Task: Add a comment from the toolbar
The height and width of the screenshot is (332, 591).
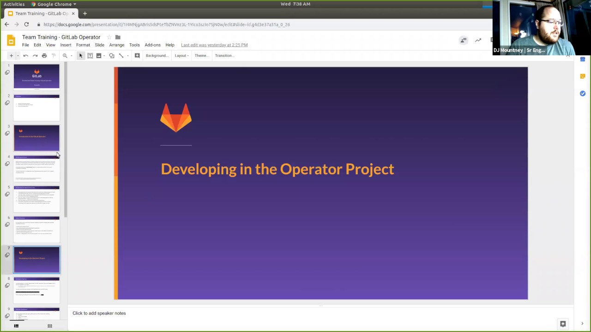Action: coord(137,55)
